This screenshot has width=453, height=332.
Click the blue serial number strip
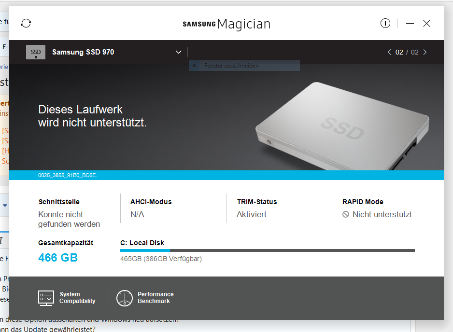(x=226, y=175)
